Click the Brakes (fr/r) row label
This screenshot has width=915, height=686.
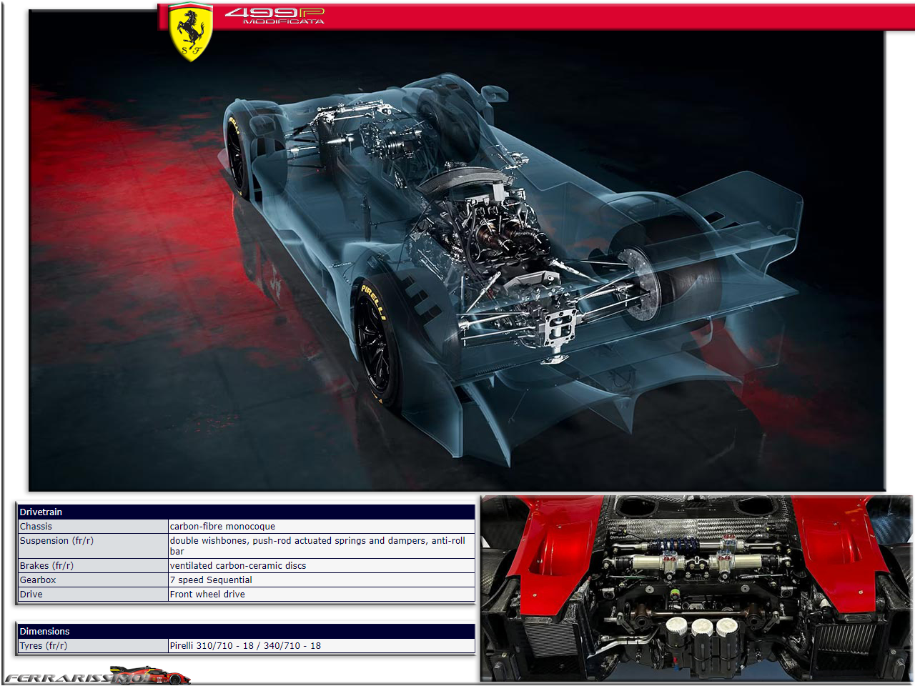pyautogui.click(x=46, y=565)
